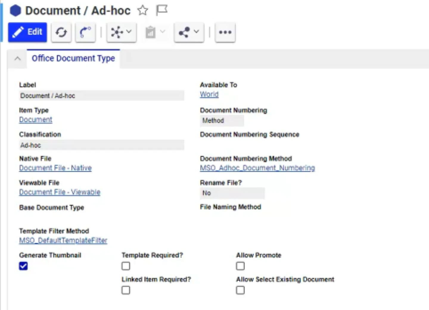Viewport: 429px width, 310px height.
Task: Check the Linked Item Required? checkbox
Action: [126, 290]
